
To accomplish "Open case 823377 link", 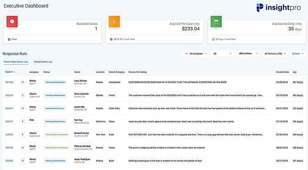I will coord(9,122).
